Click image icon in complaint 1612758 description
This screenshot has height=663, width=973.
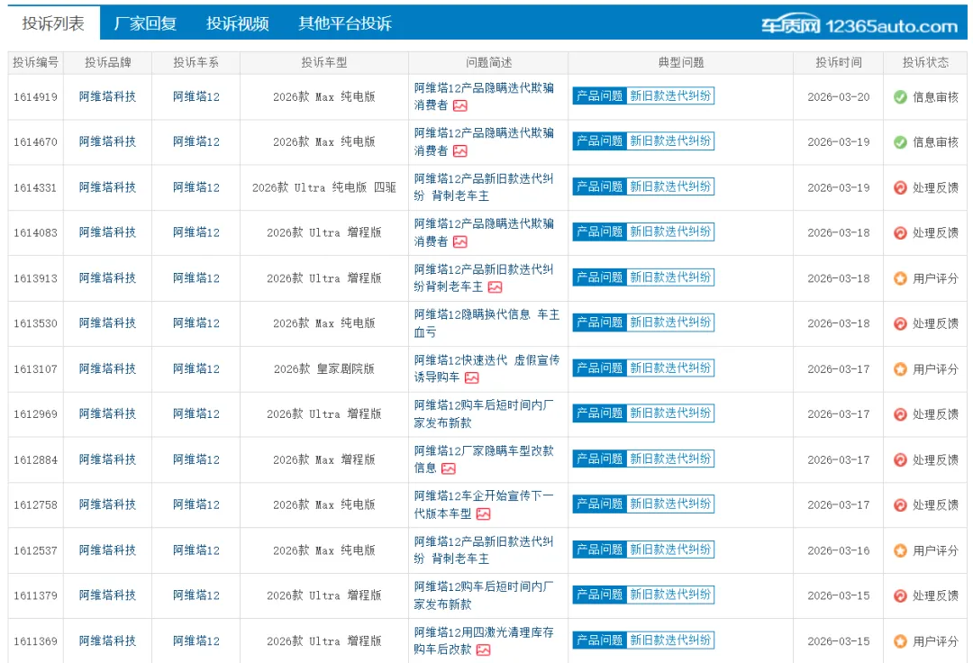[484, 514]
